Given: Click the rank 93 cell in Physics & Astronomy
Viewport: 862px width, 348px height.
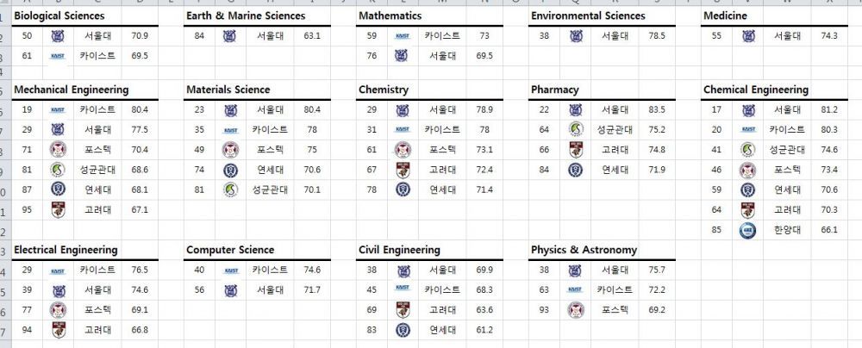Looking at the screenshot, I should (544, 309).
